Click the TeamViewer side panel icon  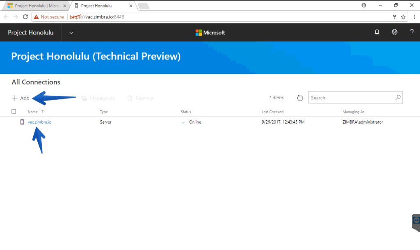(416, 220)
